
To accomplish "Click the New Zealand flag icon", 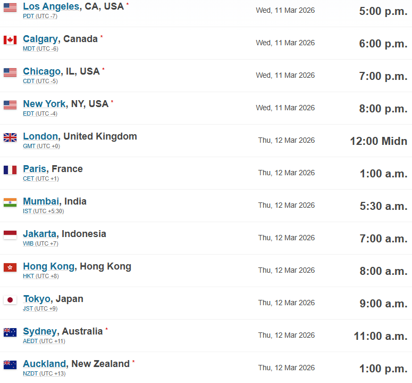I will [10, 365].
